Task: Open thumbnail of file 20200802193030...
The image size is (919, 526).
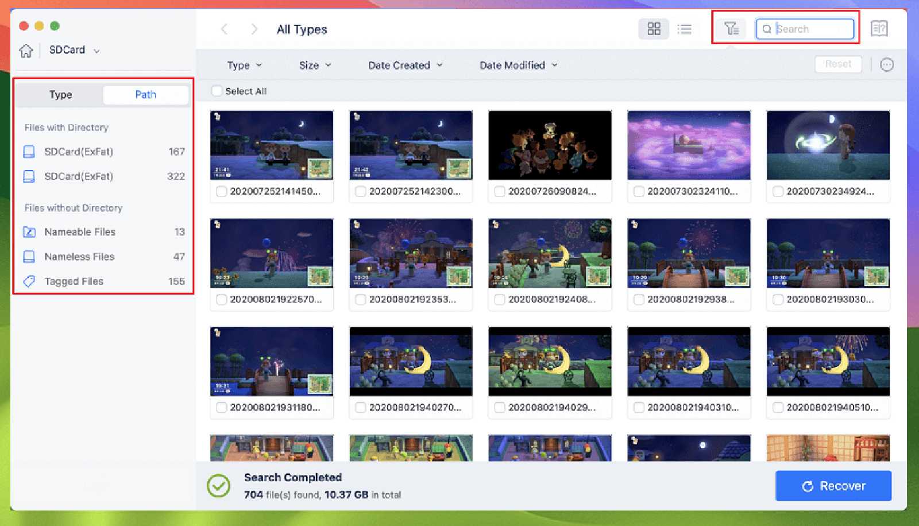Action: (x=828, y=253)
